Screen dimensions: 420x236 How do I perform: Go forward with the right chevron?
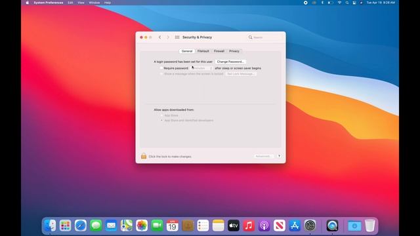click(x=168, y=37)
